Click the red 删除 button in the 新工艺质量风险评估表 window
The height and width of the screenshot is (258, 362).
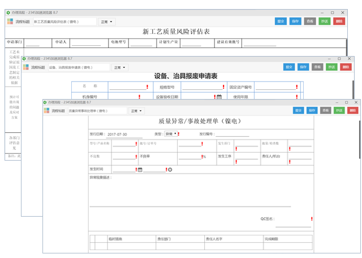(339, 21)
